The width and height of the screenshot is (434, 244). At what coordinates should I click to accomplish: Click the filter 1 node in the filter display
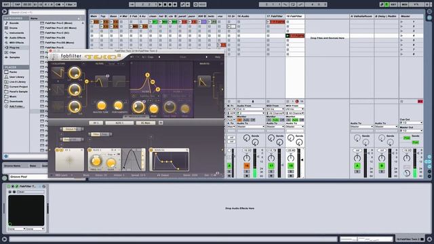tap(147, 75)
